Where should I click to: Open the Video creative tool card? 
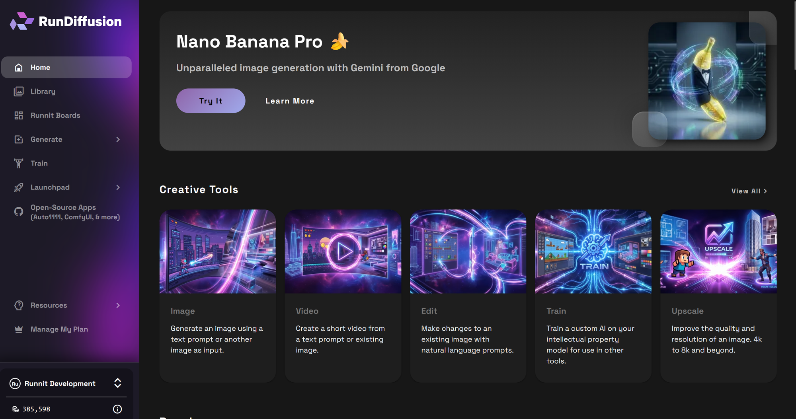343,296
